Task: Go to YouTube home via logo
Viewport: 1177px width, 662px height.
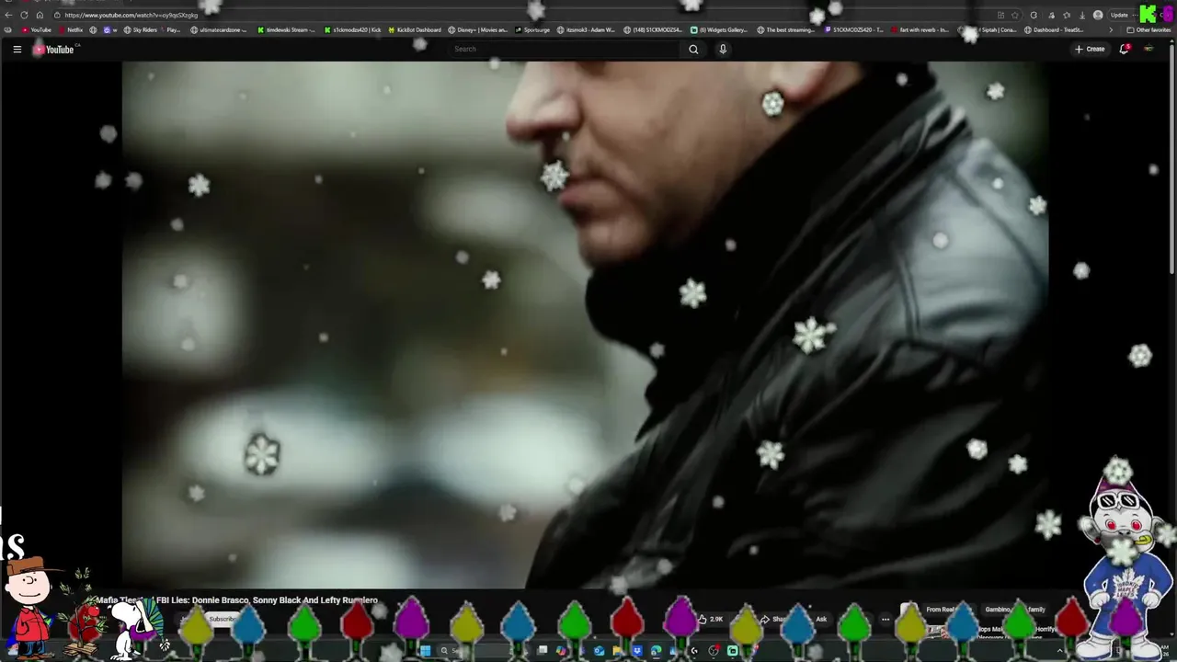Action: pos(53,50)
